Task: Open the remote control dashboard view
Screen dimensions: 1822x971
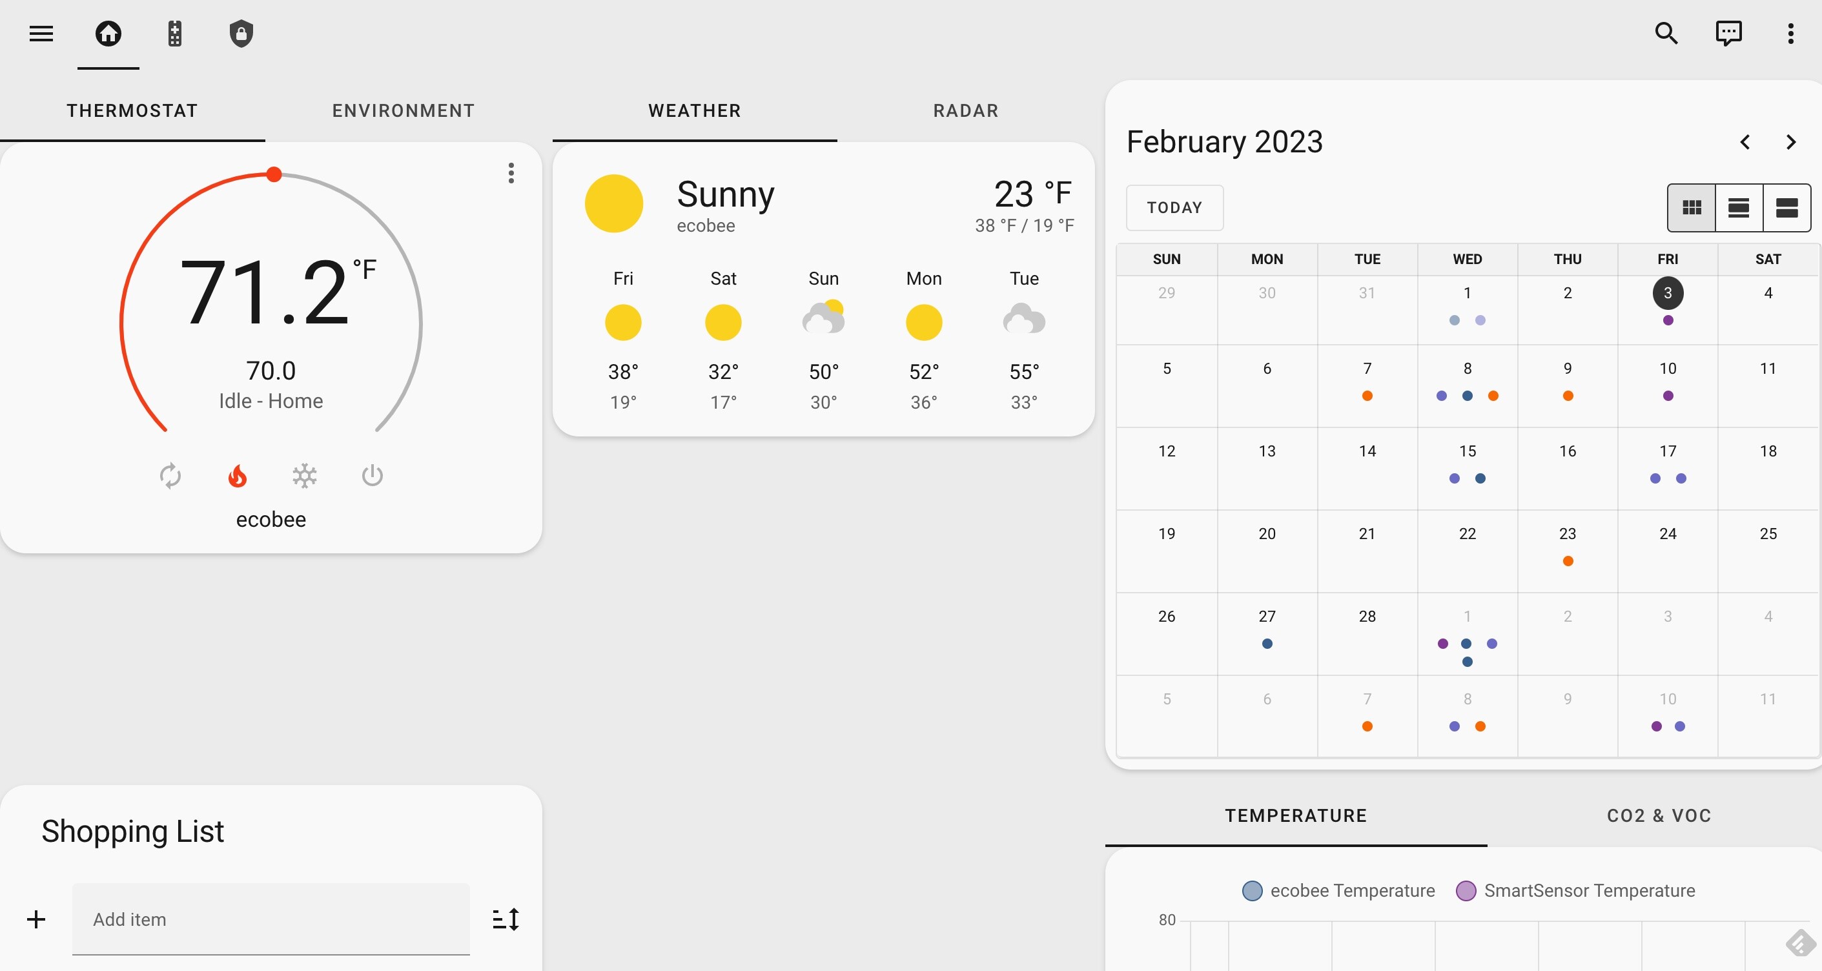Action: coord(175,33)
